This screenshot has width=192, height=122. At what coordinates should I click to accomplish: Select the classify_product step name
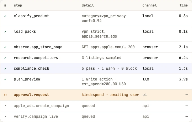[x=31, y=16]
